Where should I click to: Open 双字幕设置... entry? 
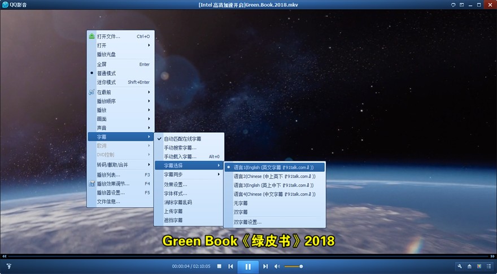click(274, 222)
